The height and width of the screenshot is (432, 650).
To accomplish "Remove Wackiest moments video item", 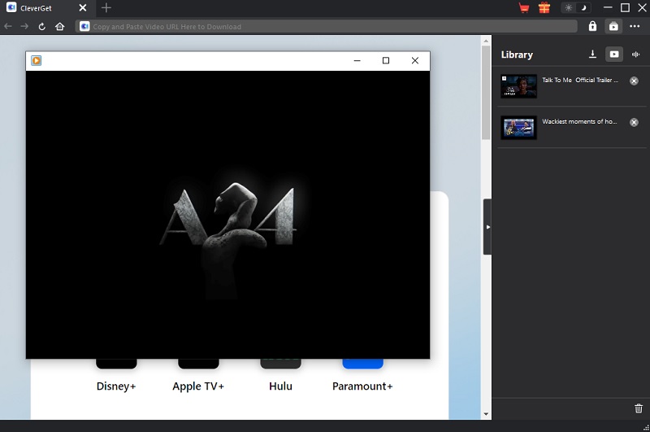I will tap(634, 122).
